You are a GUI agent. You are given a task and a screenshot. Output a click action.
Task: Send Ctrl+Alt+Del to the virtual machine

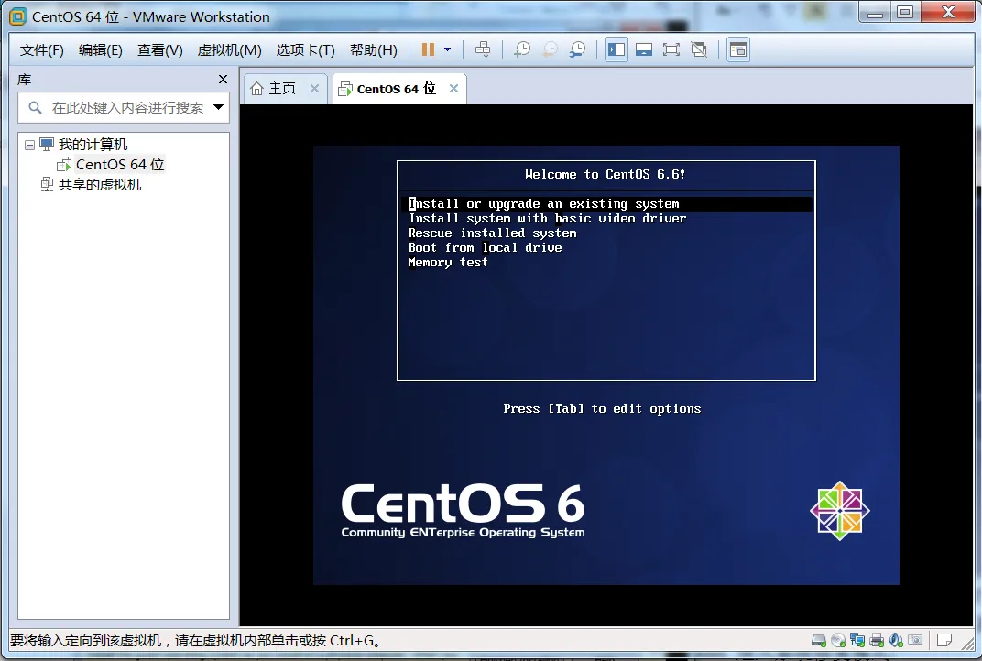coord(482,49)
